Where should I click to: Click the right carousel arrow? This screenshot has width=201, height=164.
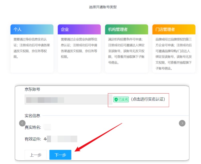coord(182,123)
